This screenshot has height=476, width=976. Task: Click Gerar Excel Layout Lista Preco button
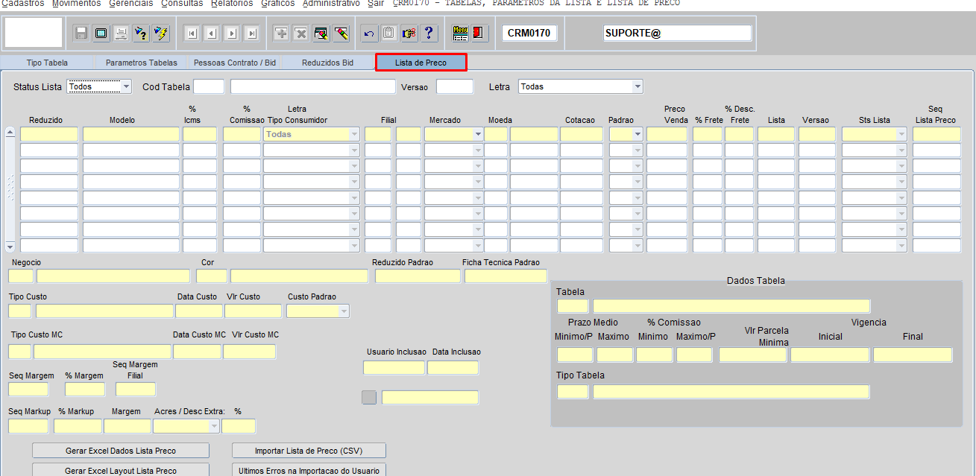(x=121, y=470)
